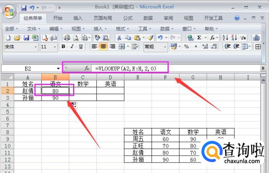
Task: Toggle wrap text button
Action: tap(134, 47)
